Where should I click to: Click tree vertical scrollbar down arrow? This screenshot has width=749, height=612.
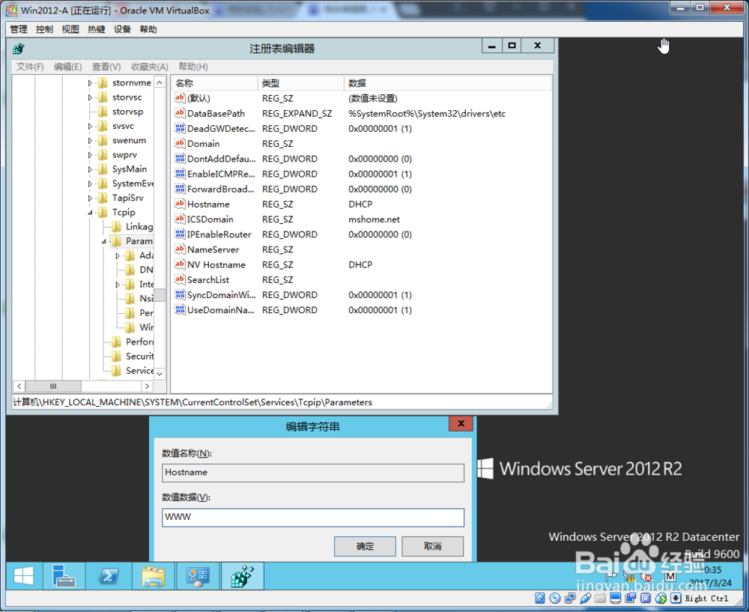tap(160, 374)
